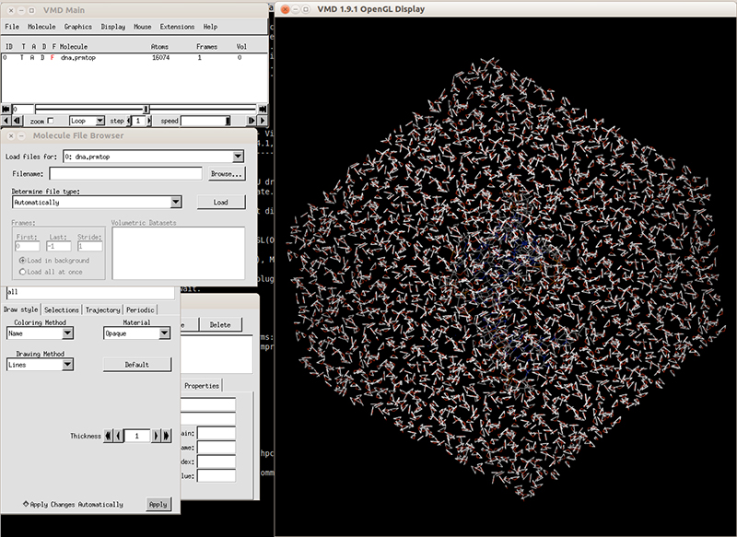Open the Drawing Method dropdown
The height and width of the screenshot is (537, 737).
point(66,365)
